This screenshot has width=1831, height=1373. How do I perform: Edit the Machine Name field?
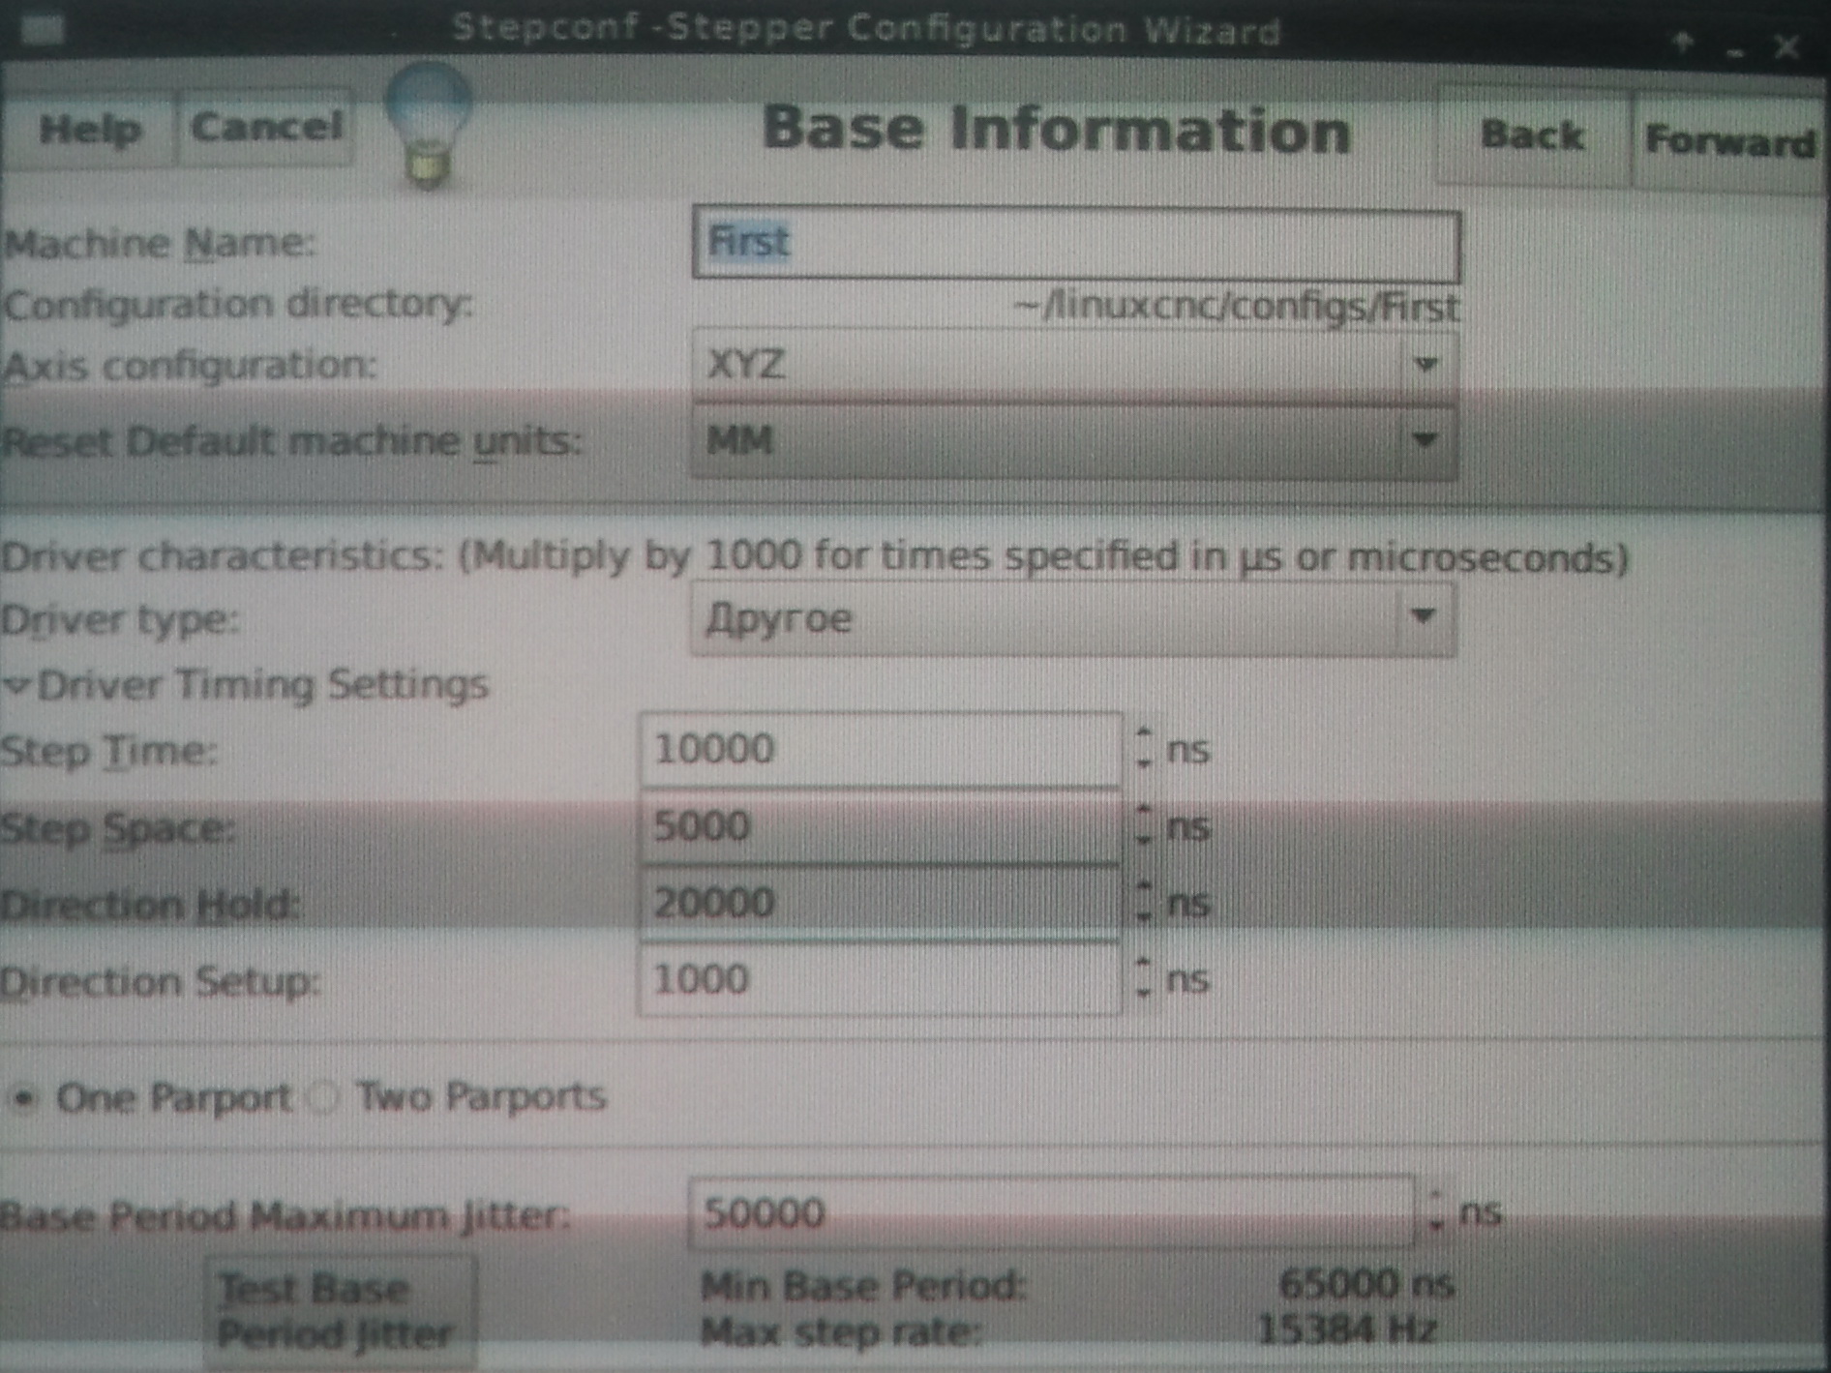(x=1075, y=243)
